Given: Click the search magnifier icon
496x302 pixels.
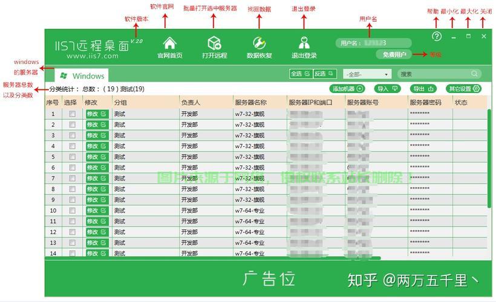Looking at the screenshot, I should (x=474, y=74).
